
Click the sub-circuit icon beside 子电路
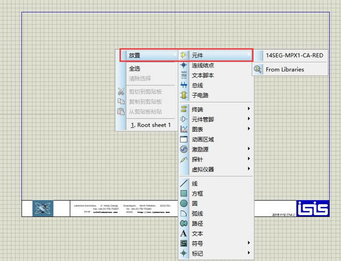pyautogui.click(x=184, y=95)
